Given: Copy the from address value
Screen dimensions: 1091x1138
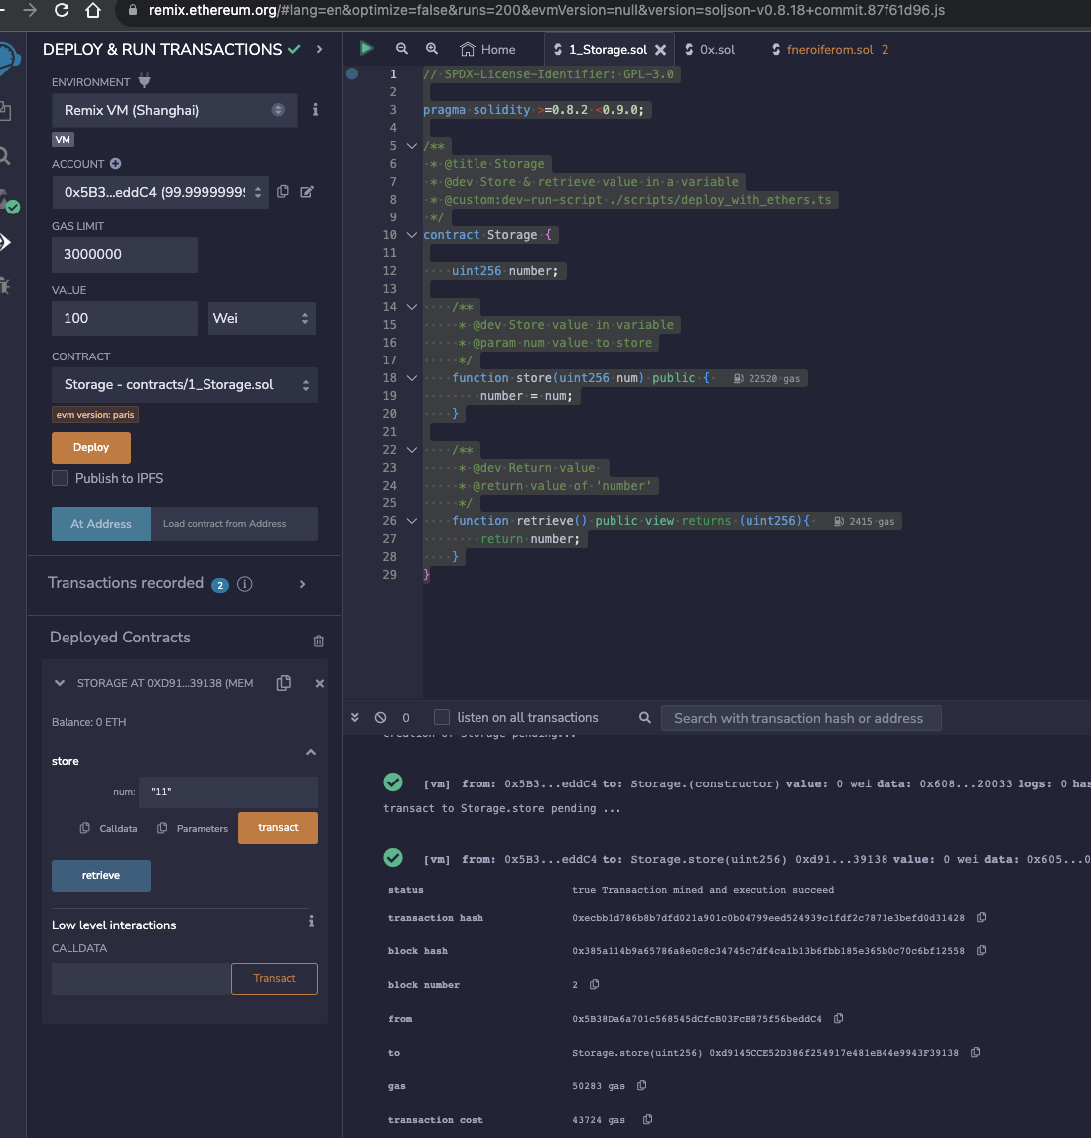Looking at the screenshot, I should [839, 1018].
